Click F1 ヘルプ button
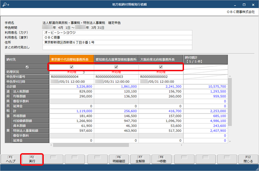 (x=11, y=159)
